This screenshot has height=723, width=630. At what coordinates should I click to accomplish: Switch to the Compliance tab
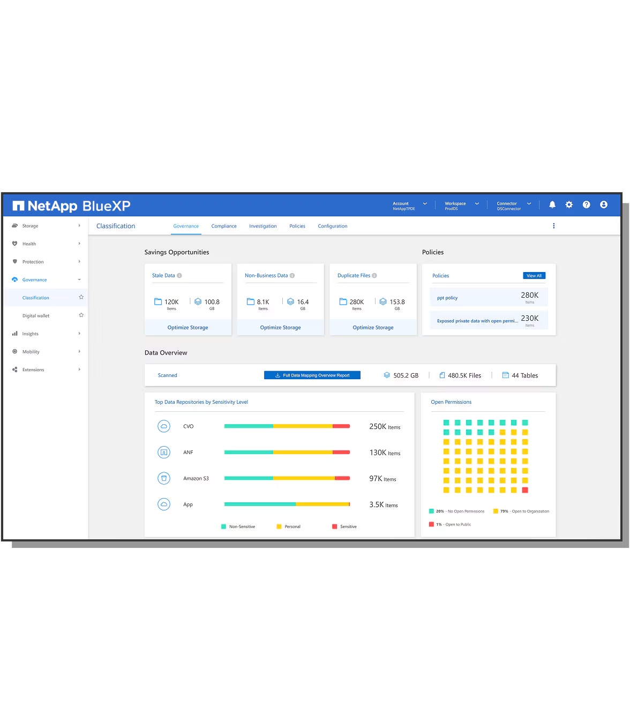point(224,226)
